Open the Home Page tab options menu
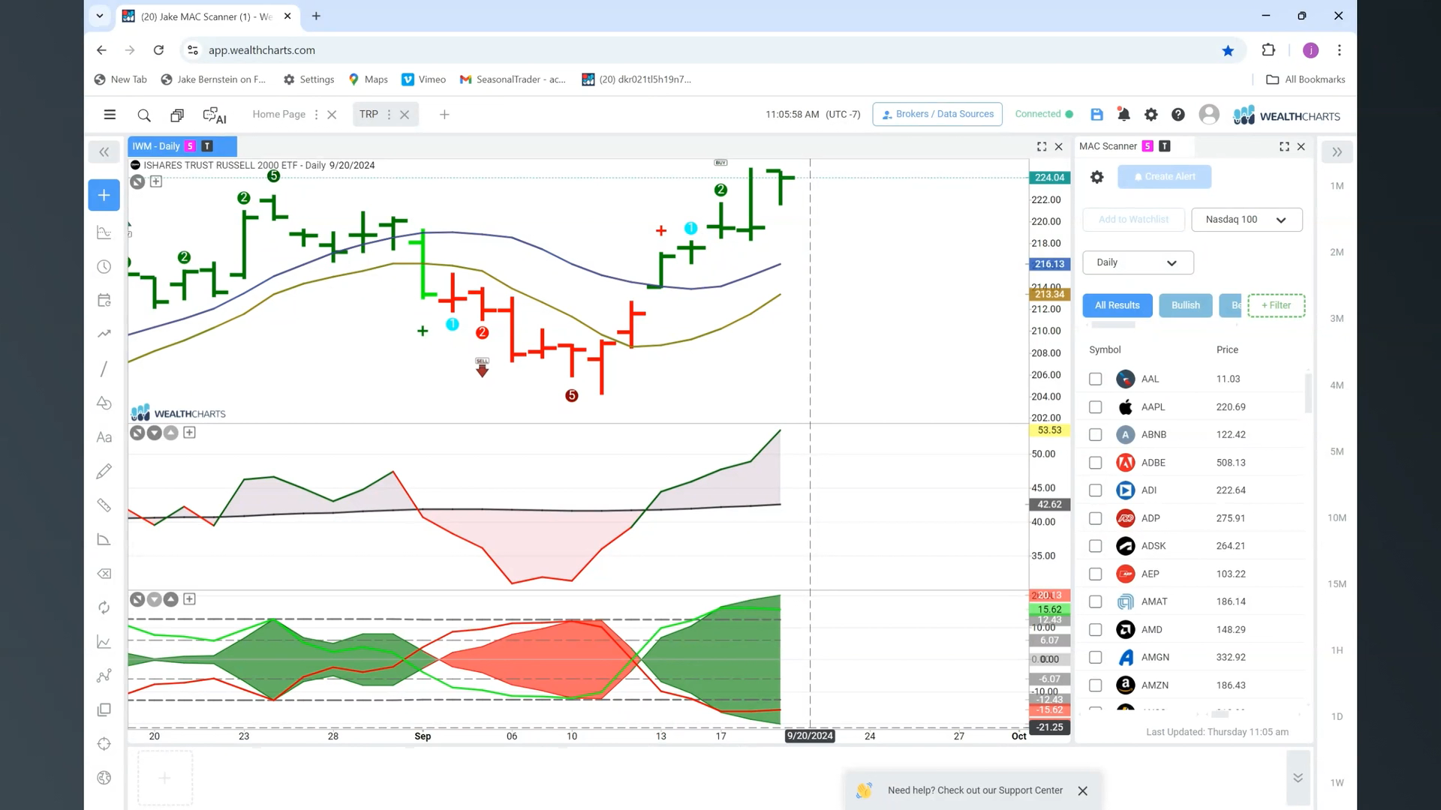 (x=316, y=115)
